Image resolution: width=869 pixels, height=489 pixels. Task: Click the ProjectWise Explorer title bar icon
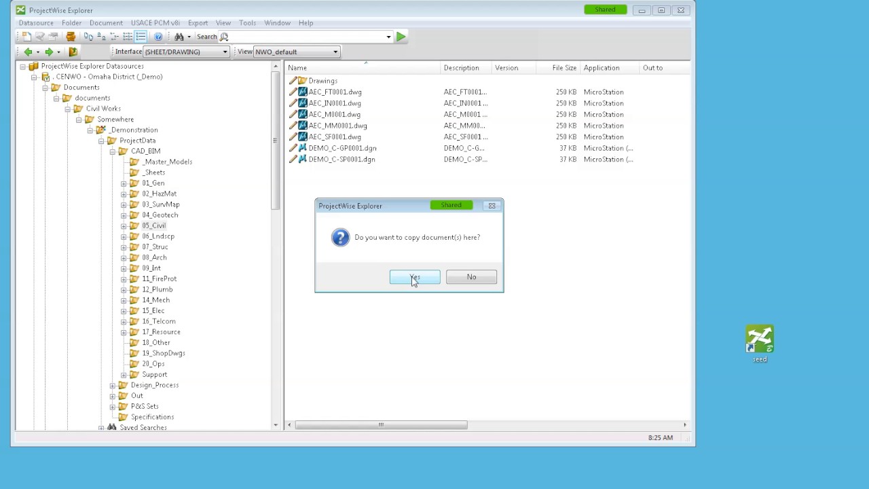coord(20,10)
